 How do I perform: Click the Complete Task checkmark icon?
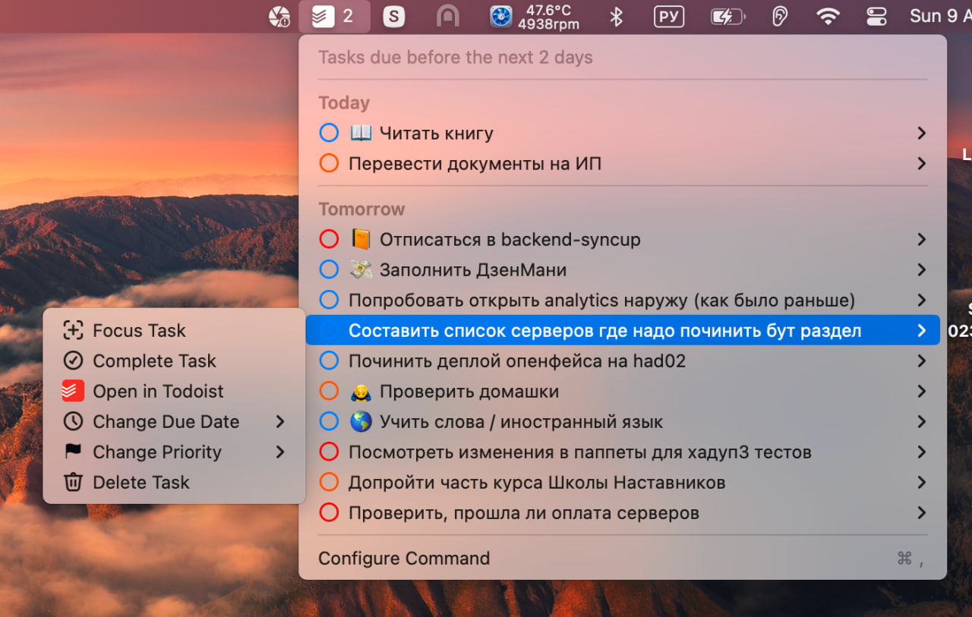[x=73, y=361]
